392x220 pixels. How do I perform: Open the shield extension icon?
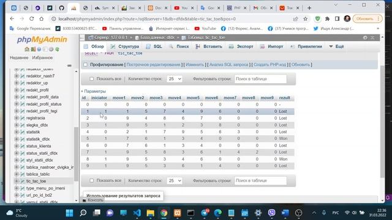(317, 19)
